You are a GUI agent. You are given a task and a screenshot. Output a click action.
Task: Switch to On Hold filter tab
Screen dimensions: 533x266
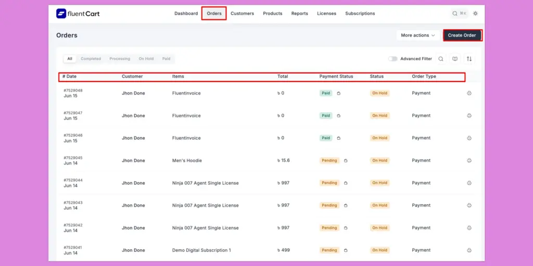click(x=146, y=59)
